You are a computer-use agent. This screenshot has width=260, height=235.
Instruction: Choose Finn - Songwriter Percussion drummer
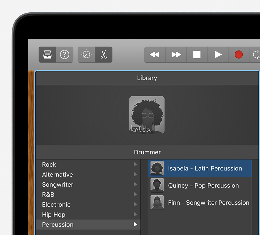pyautogui.click(x=200, y=202)
